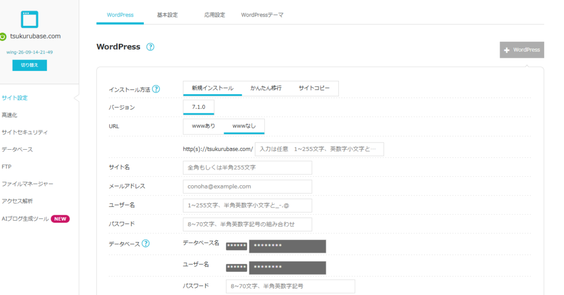
Task: Click the NEW badge on AIブログ生成ツール
Action: point(60,219)
